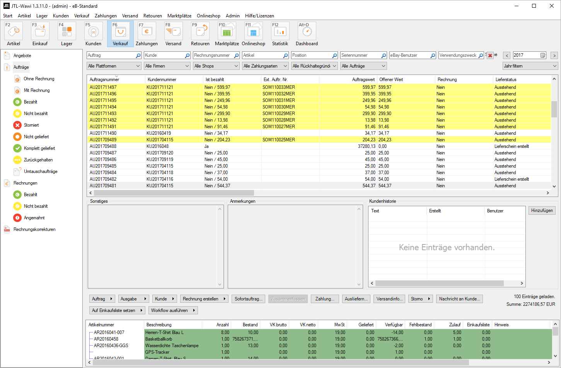
Task: Show Storniert orders in sidebar
Action: coord(31,125)
